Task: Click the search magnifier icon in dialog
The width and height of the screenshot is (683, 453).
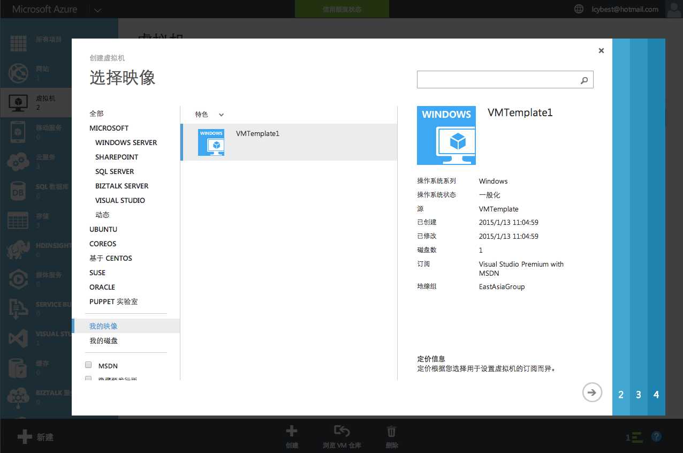Action: [x=585, y=80]
